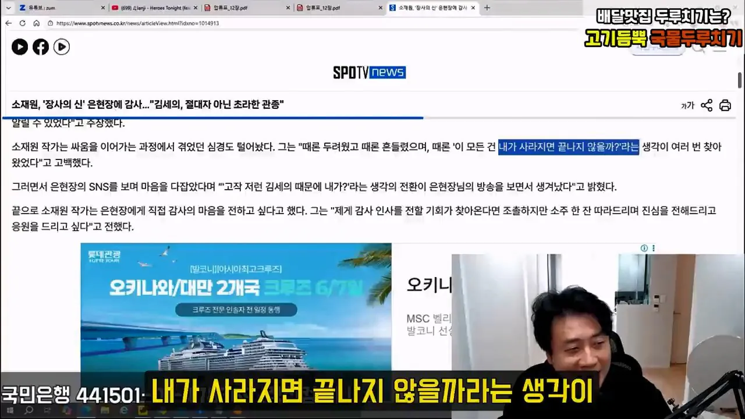The width and height of the screenshot is (745, 419).
Task: Click the page vertical scrollbar thumb
Action: 740,79
